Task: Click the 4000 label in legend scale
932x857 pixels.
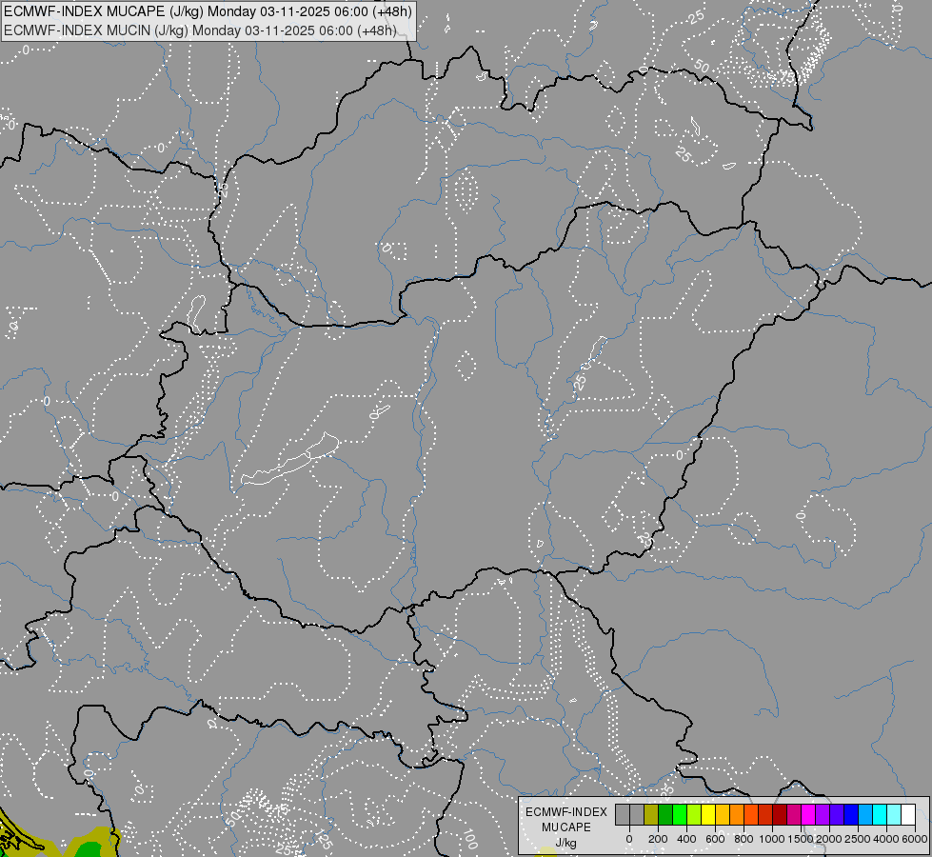Action: [886, 839]
